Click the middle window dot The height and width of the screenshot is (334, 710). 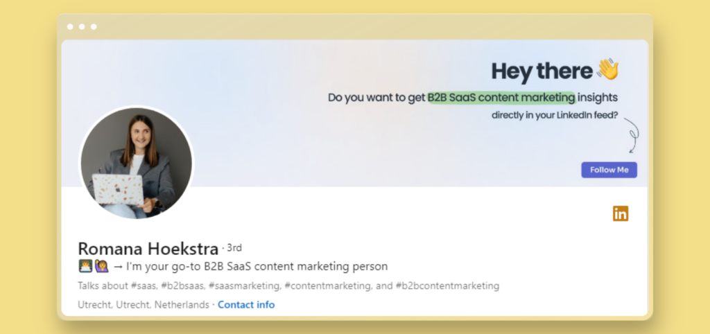coord(82,27)
